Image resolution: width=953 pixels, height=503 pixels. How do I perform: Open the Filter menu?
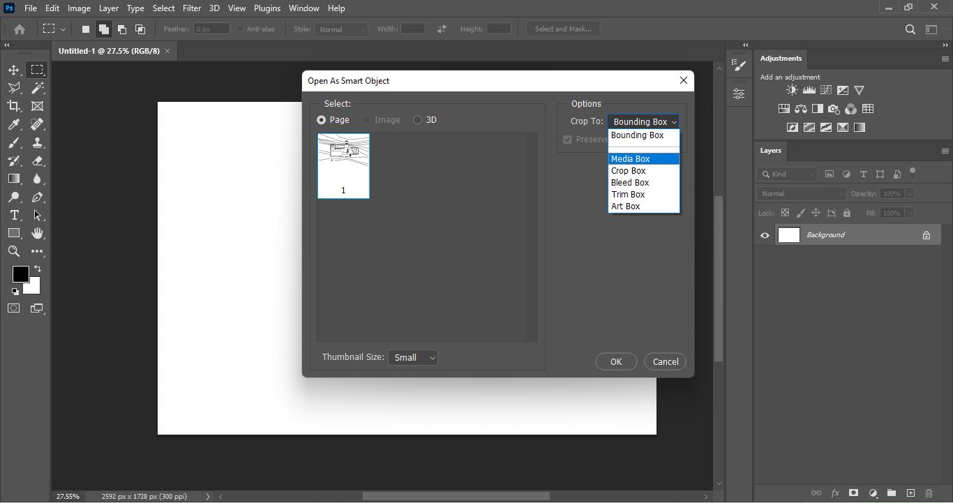click(x=191, y=8)
